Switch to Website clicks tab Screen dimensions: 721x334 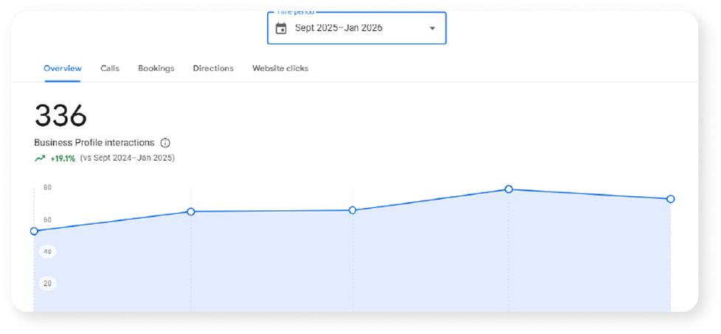click(x=280, y=69)
